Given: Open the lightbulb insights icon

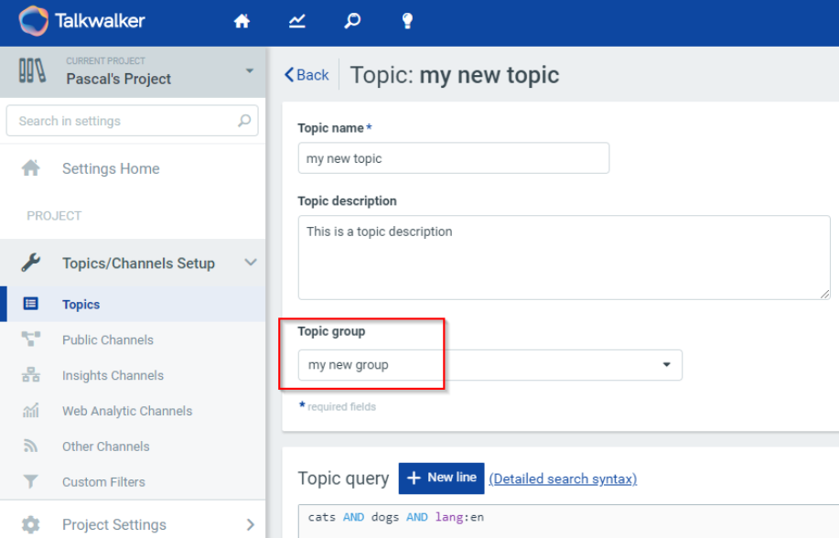Looking at the screenshot, I should pos(407,21).
